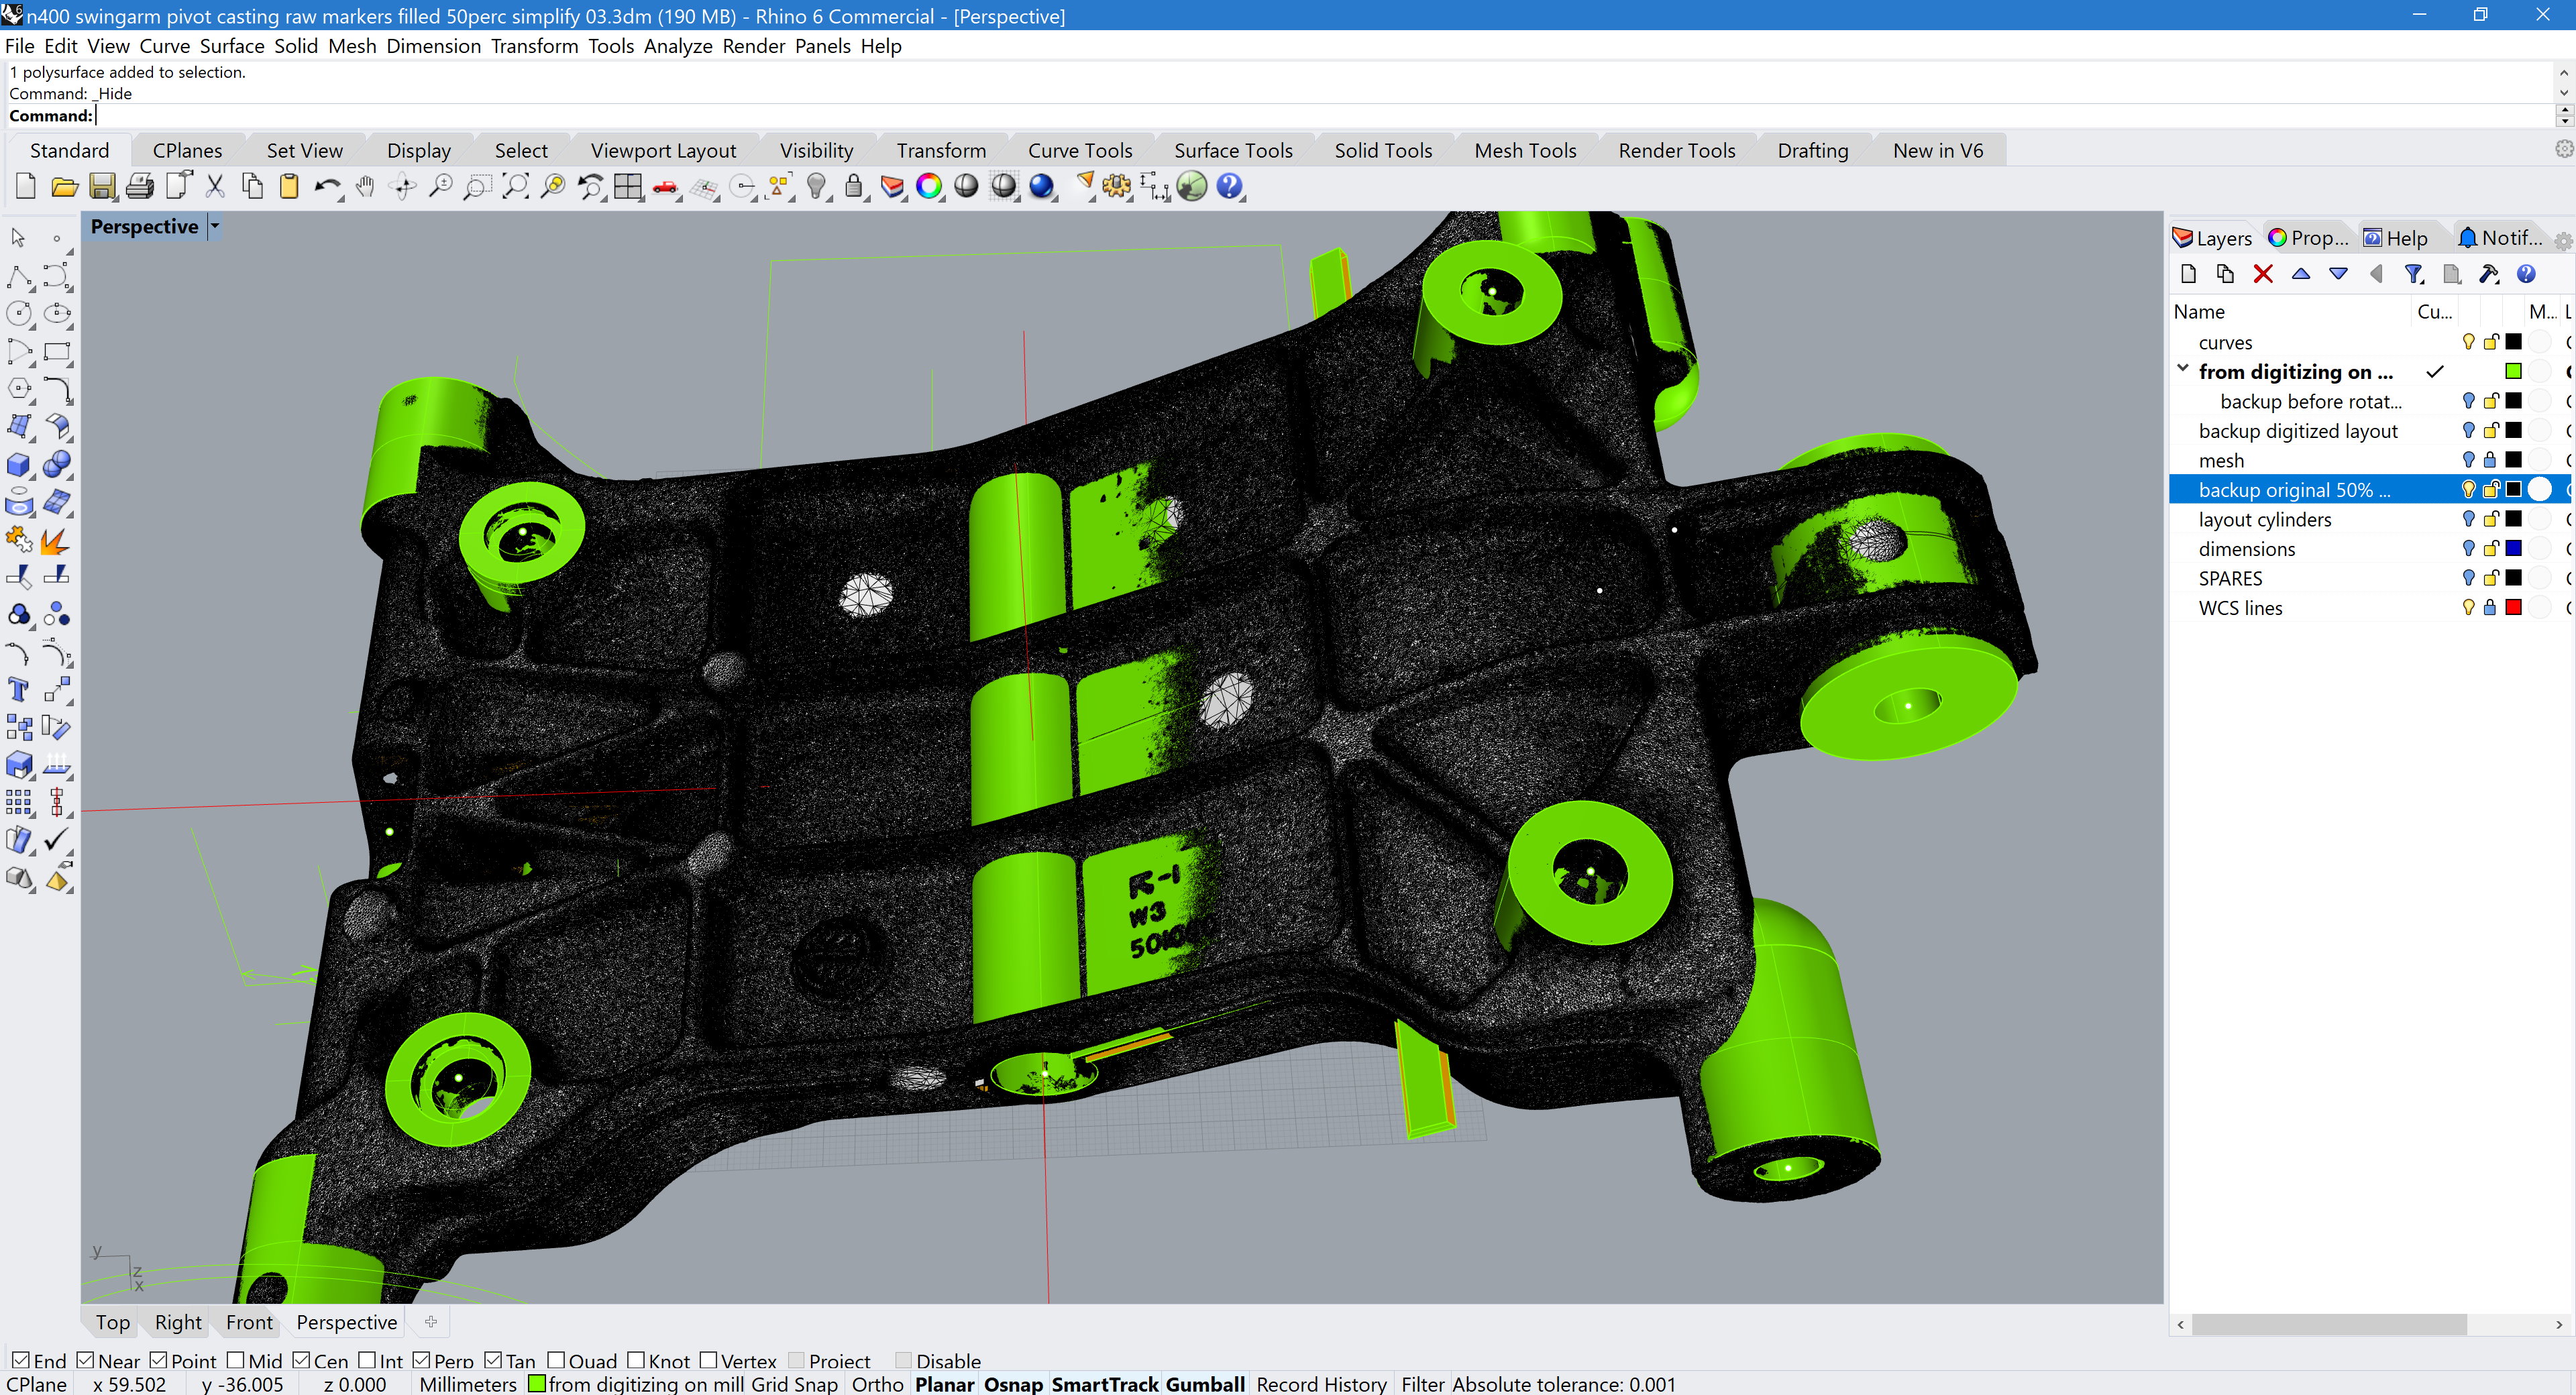
Task: Open the Notifications panel tab
Action: coord(2500,238)
